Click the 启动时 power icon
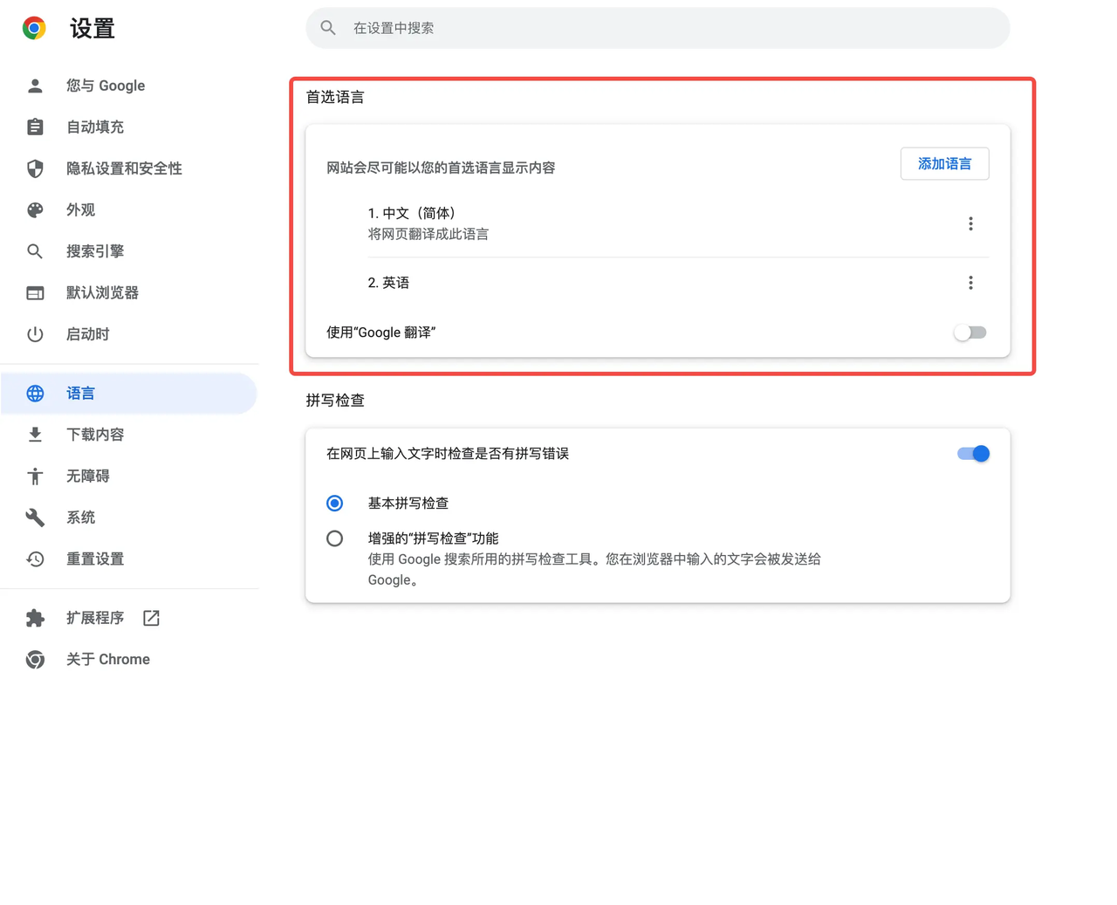Image resolution: width=1117 pixels, height=905 pixels. tap(35, 333)
